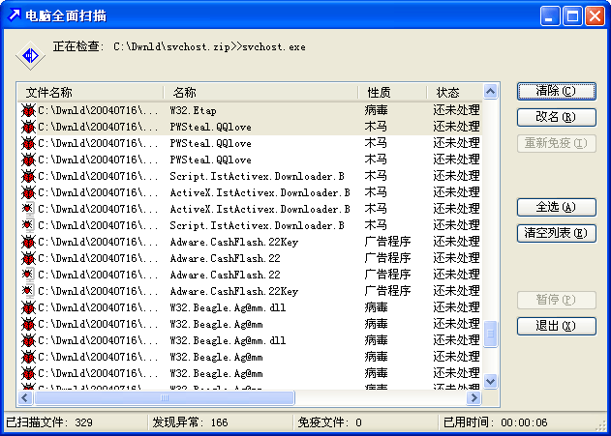This screenshot has width=611, height=436.
Task: Click the bug icon of the W32.Etap row
Action: (28, 110)
